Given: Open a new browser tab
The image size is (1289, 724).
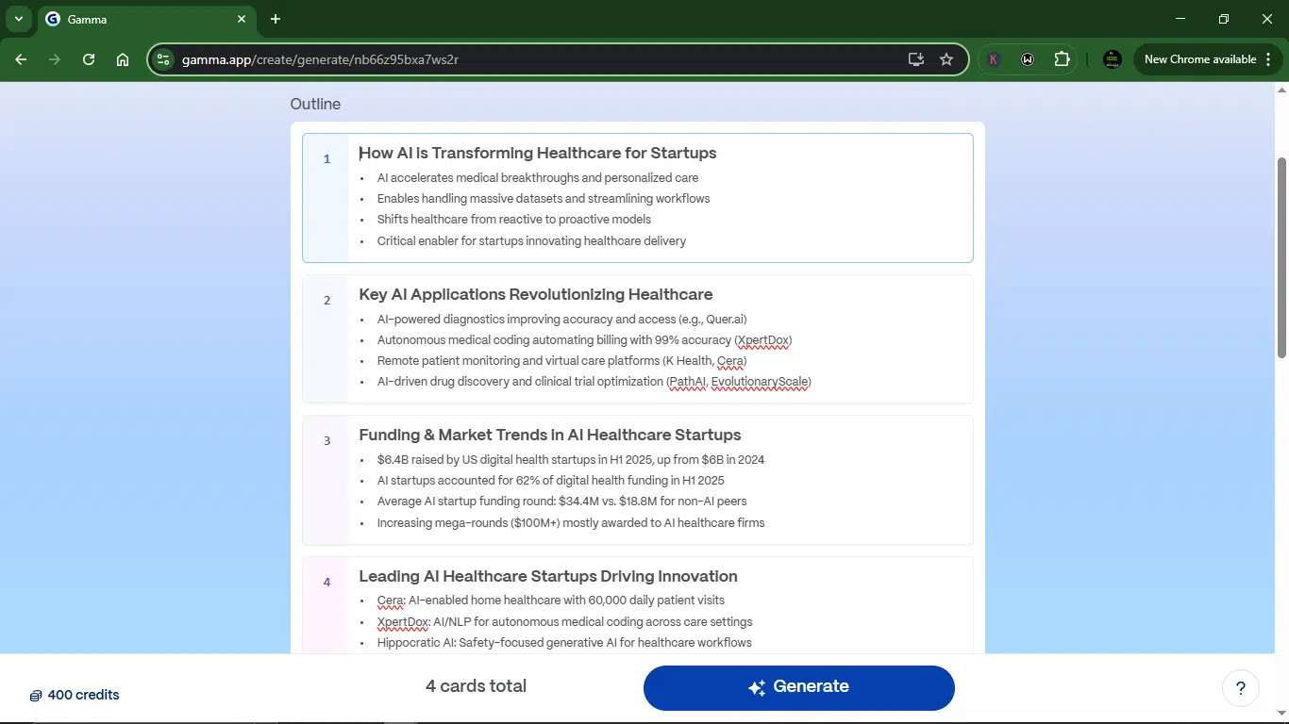Looking at the screenshot, I should (x=276, y=19).
